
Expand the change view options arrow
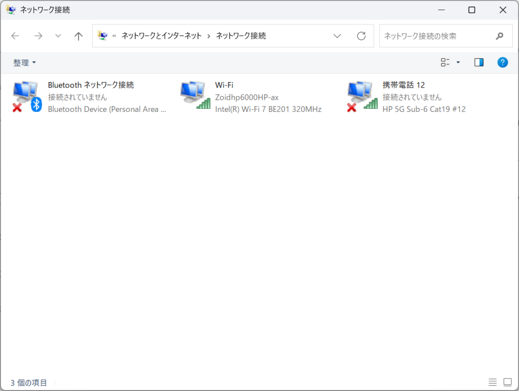click(458, 62)
